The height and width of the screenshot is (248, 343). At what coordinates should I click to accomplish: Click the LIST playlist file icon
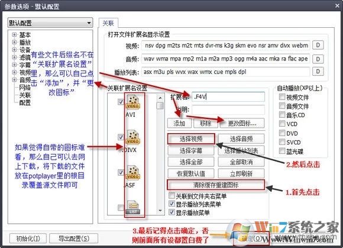point(132,208)
